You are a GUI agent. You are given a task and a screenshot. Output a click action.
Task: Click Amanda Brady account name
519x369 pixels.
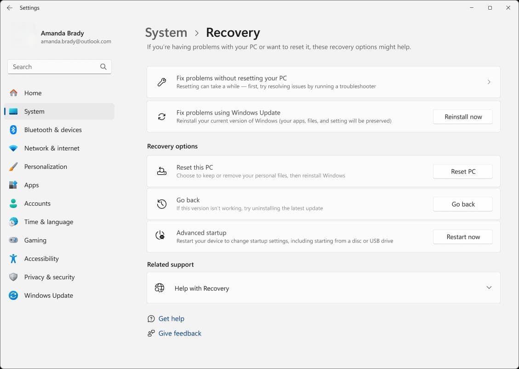click(x=62, y=33)
